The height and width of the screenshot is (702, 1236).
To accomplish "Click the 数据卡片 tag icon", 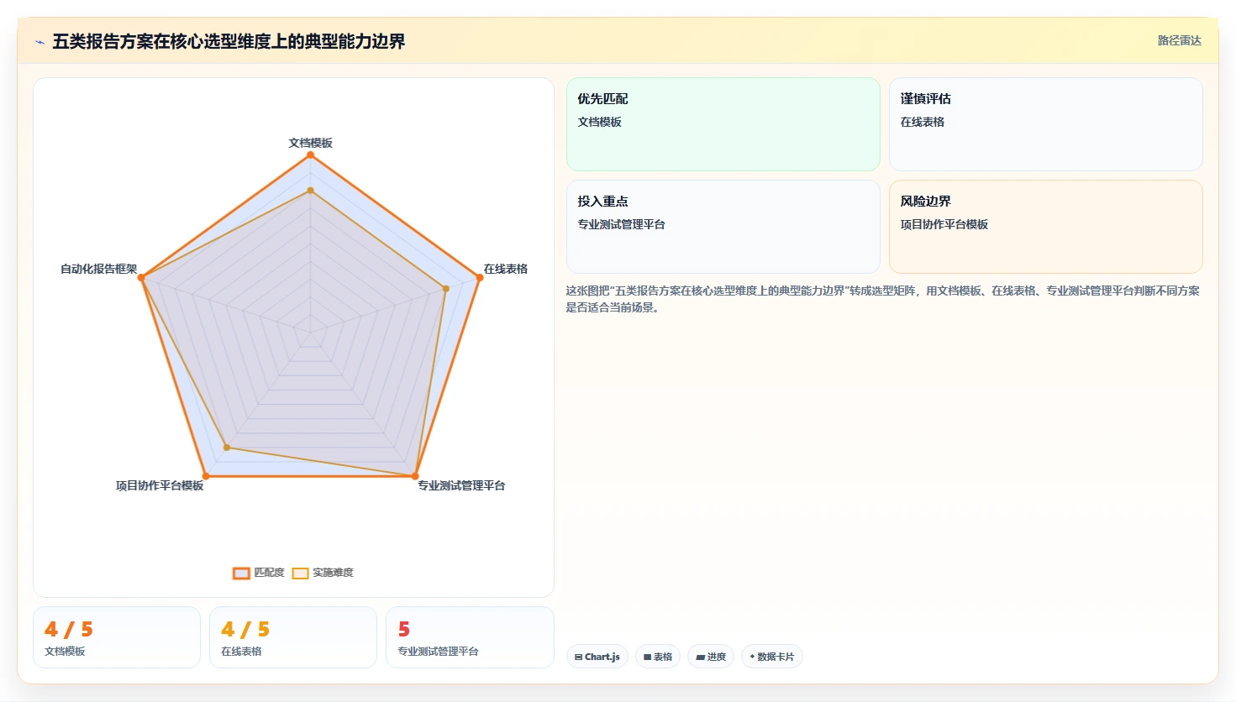I will tap(752, 657).
